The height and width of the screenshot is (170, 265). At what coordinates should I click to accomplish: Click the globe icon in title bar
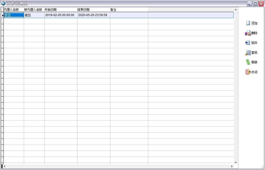(x=3, y=4)
